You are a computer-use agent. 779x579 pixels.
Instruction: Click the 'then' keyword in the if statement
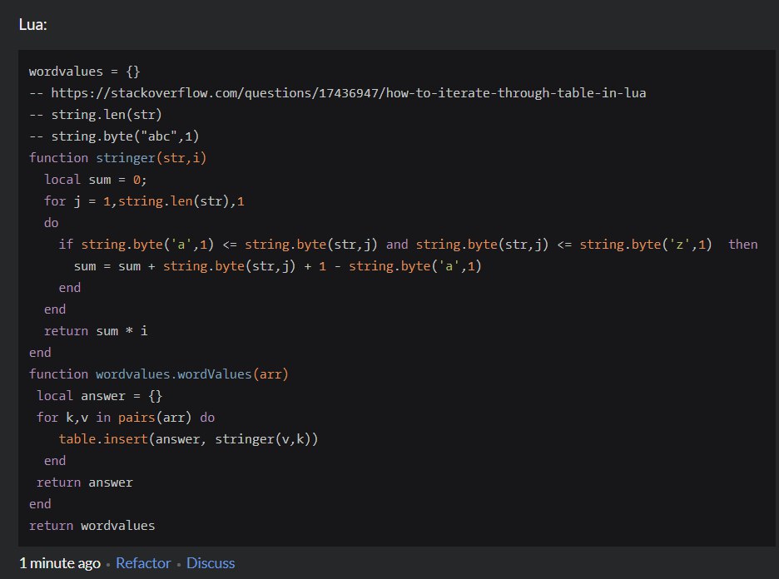[x=742, y=245]
